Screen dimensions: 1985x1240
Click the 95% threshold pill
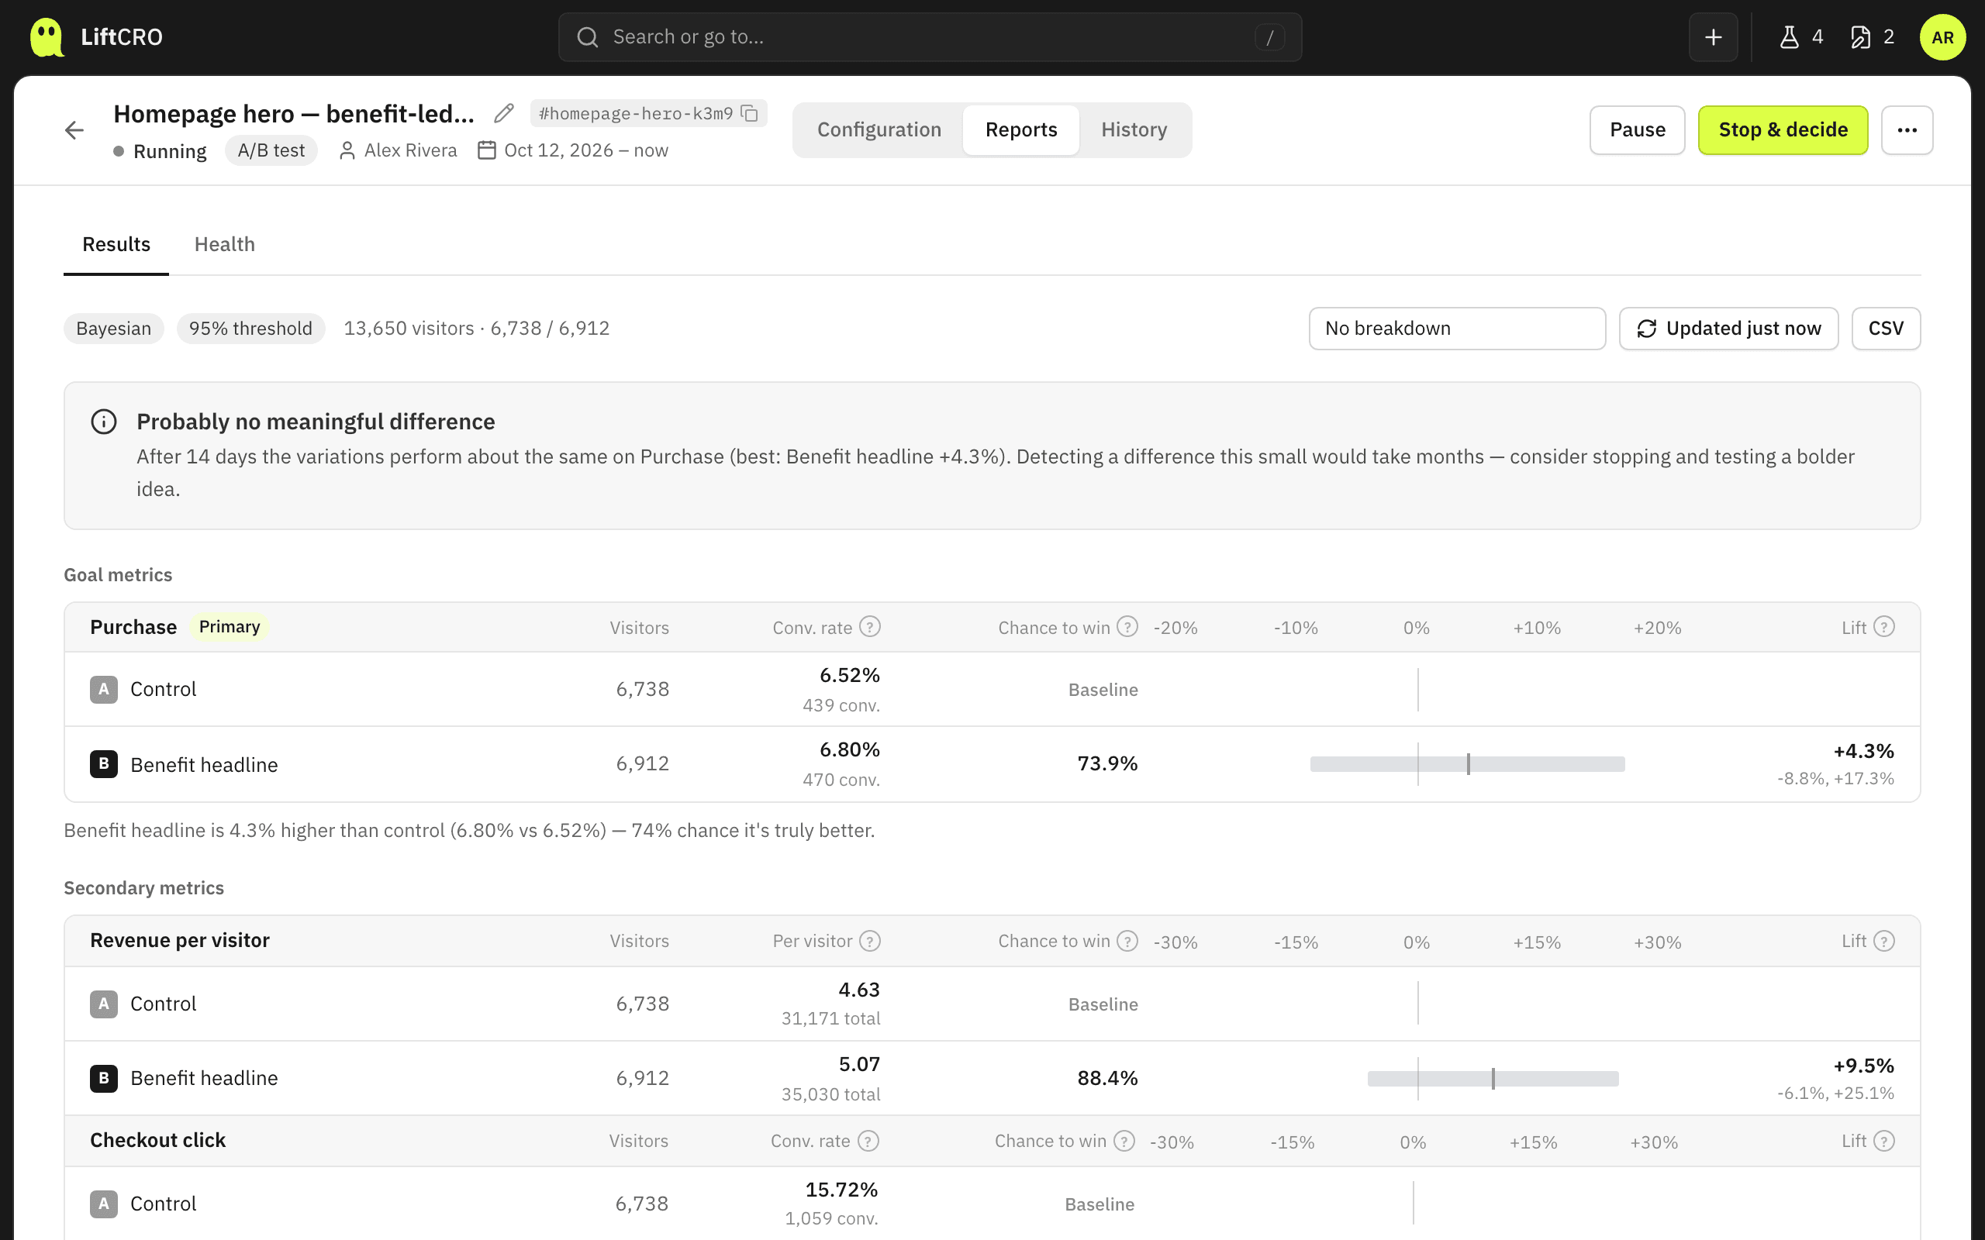pos(251,329)
